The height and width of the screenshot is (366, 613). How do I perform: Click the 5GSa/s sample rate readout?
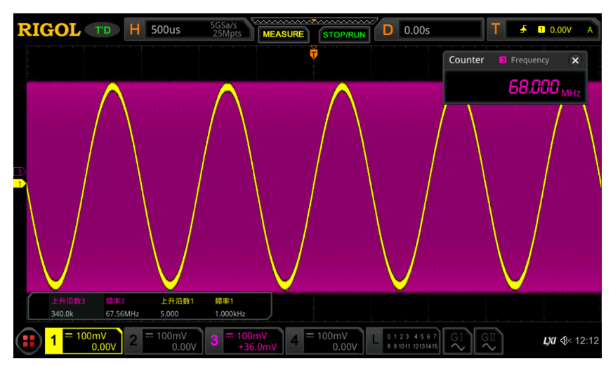click(223, 25)
